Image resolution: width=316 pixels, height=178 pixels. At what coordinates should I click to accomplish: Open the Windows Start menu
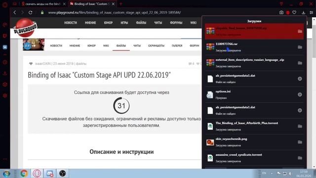click(x=6, y=174)
